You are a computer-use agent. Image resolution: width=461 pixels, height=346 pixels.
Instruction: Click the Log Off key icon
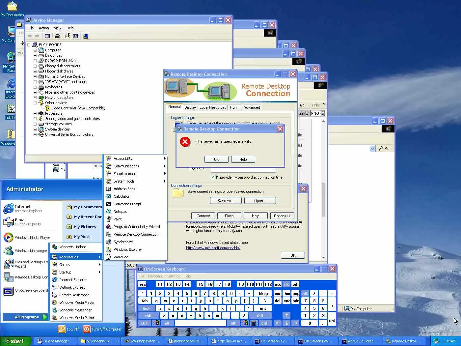(62, 329)
